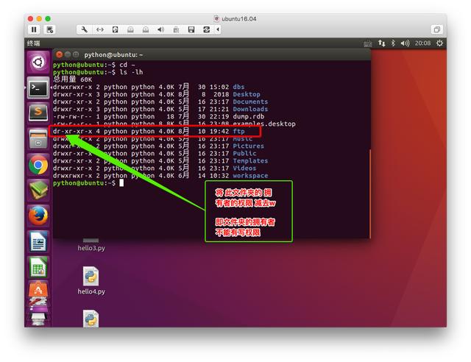Click the dump.rdb file row
The width and height of the screenshot is (471, 362).
pos(159,116)
